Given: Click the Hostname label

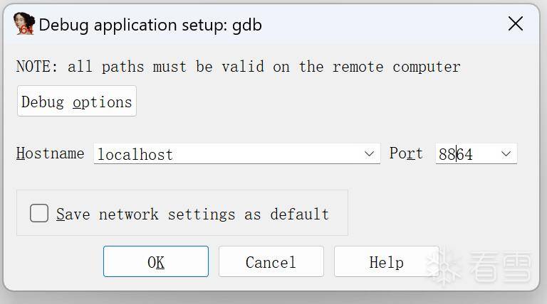Looking at the screenshot, I should pos(50,153).
